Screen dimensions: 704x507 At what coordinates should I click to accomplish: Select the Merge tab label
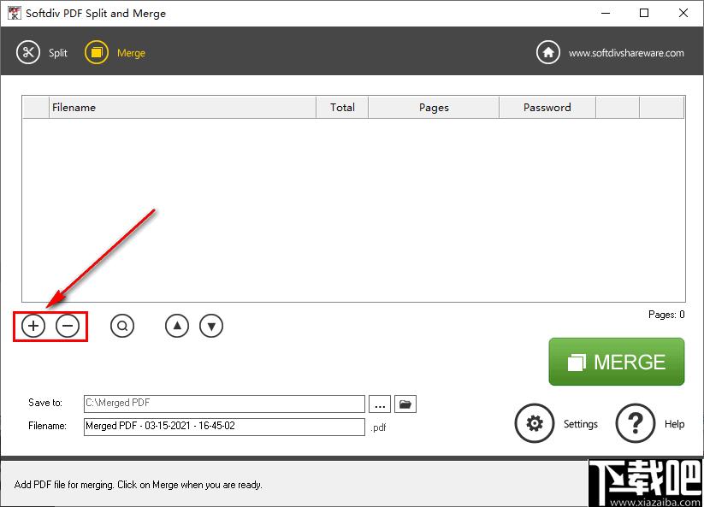point(131,53)
